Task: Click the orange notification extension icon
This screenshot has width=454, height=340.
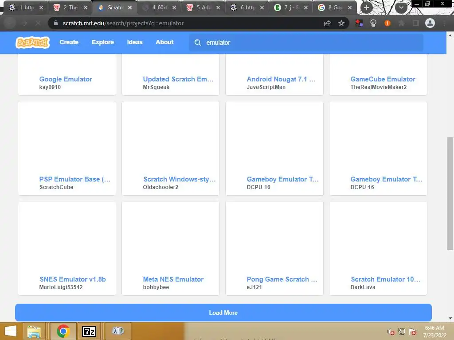Action: click(387, 23)
